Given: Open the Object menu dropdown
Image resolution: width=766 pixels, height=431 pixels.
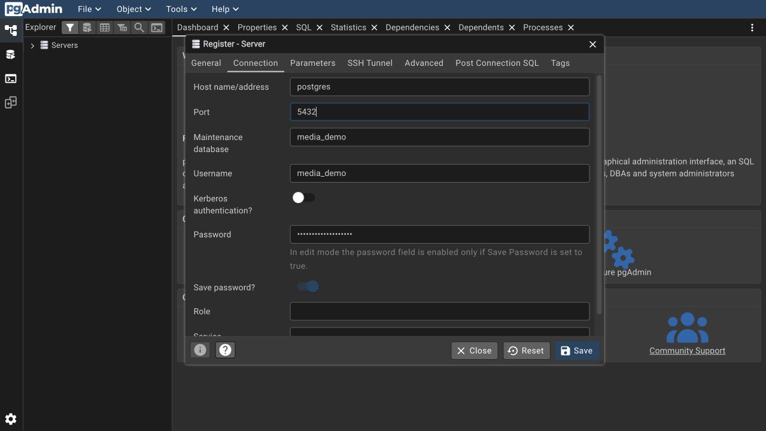Looking at the screenshot, I should (133, 9).
